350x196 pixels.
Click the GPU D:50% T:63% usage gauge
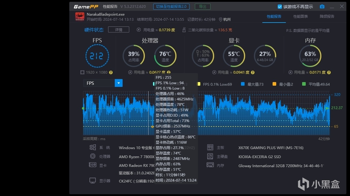coord(203,56)
